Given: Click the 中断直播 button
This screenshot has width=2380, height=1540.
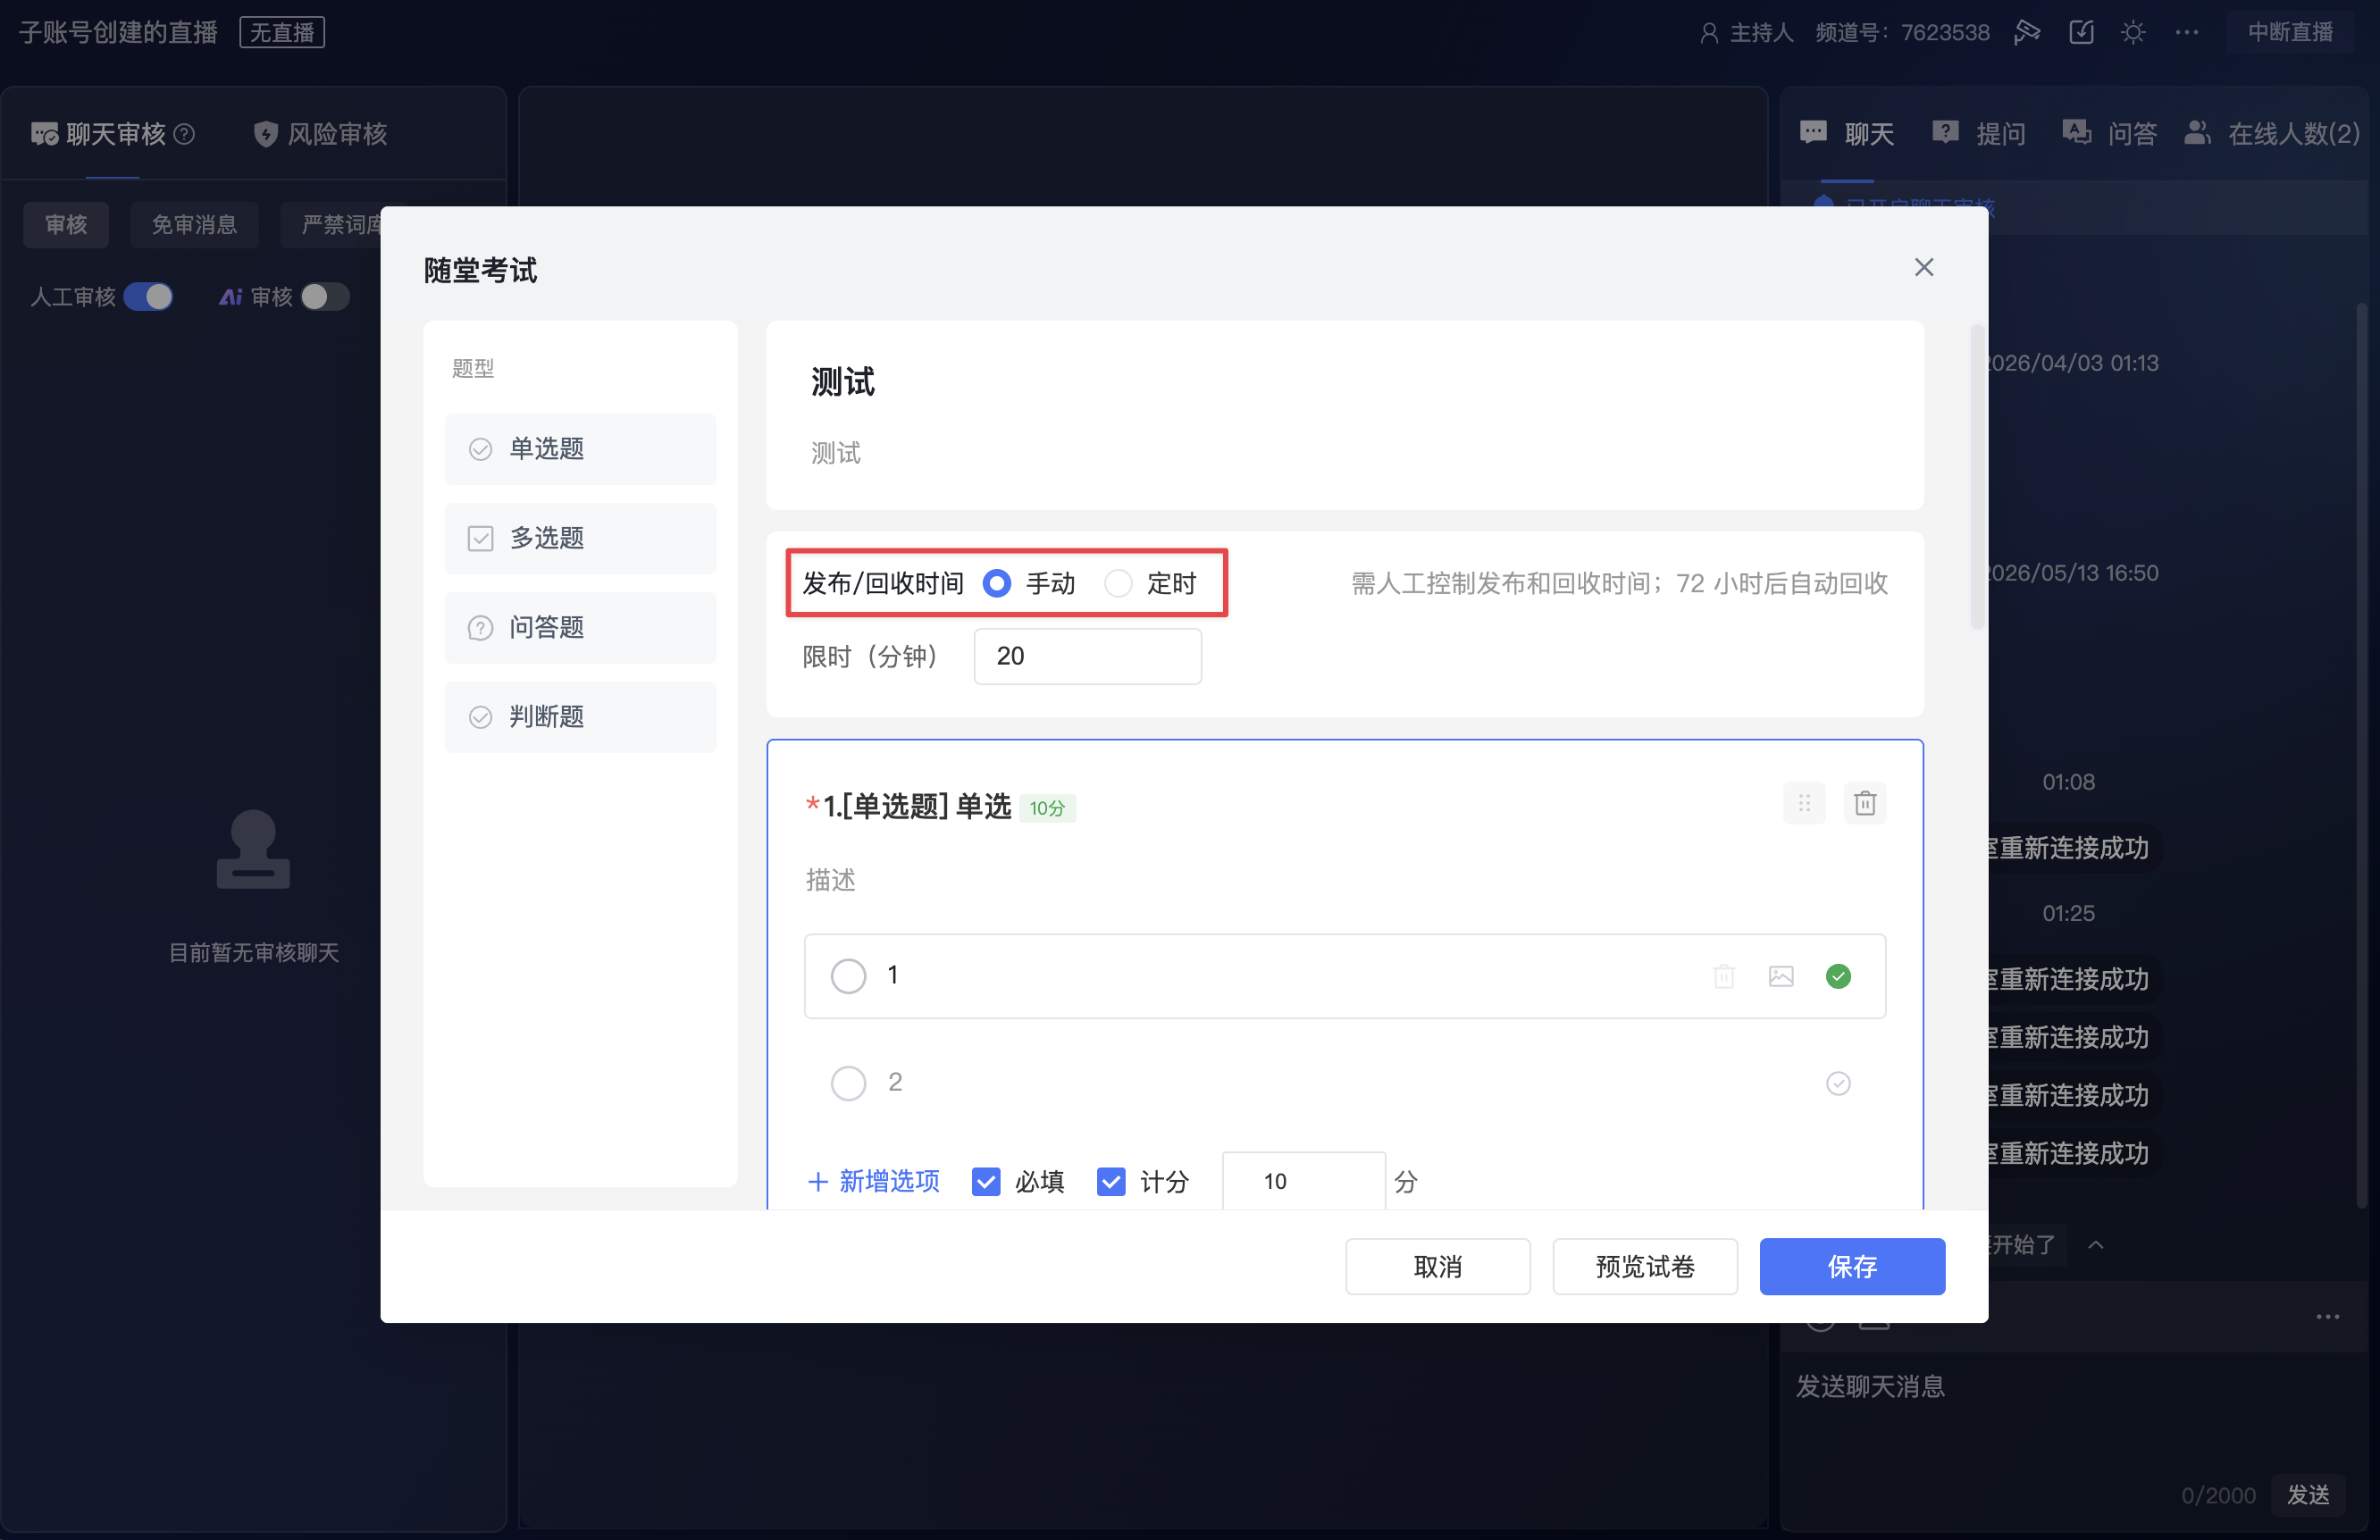Looking at the screenshot, I should click(x=2290, y=32).
